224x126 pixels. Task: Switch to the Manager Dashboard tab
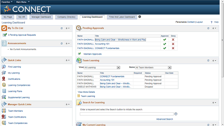coord(41,17)
